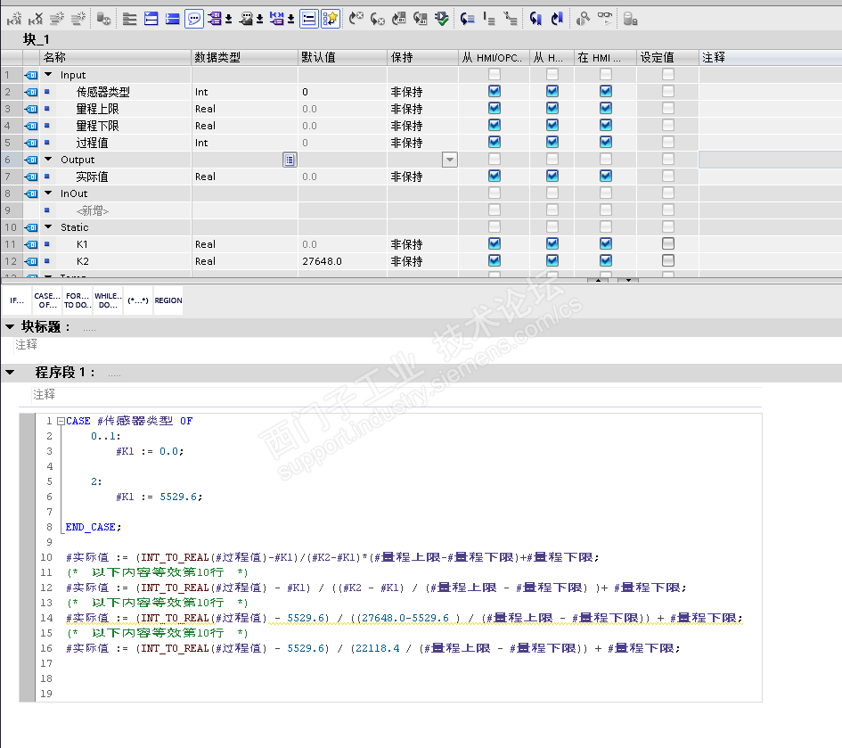
Task: Open the 保持 dropdown in Output row
Action: (449, 160)
